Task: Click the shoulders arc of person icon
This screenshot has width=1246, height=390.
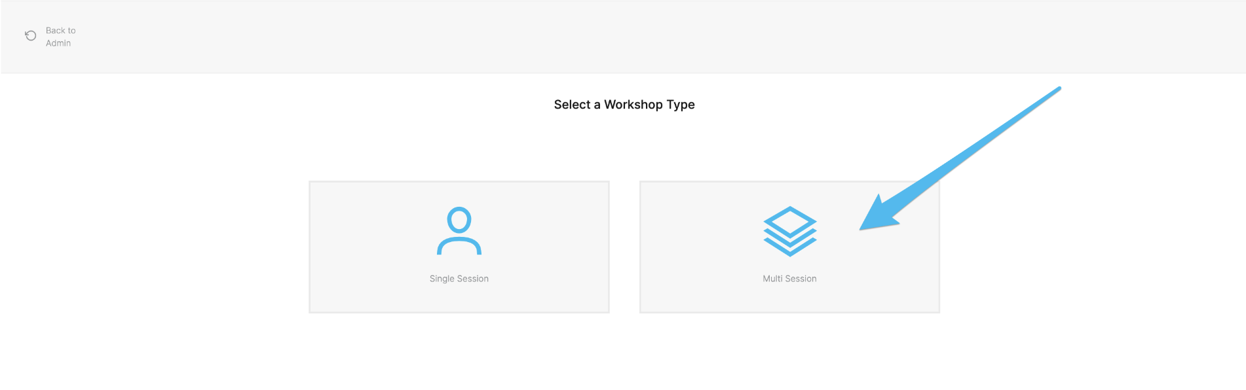Action: pos(459,246)
